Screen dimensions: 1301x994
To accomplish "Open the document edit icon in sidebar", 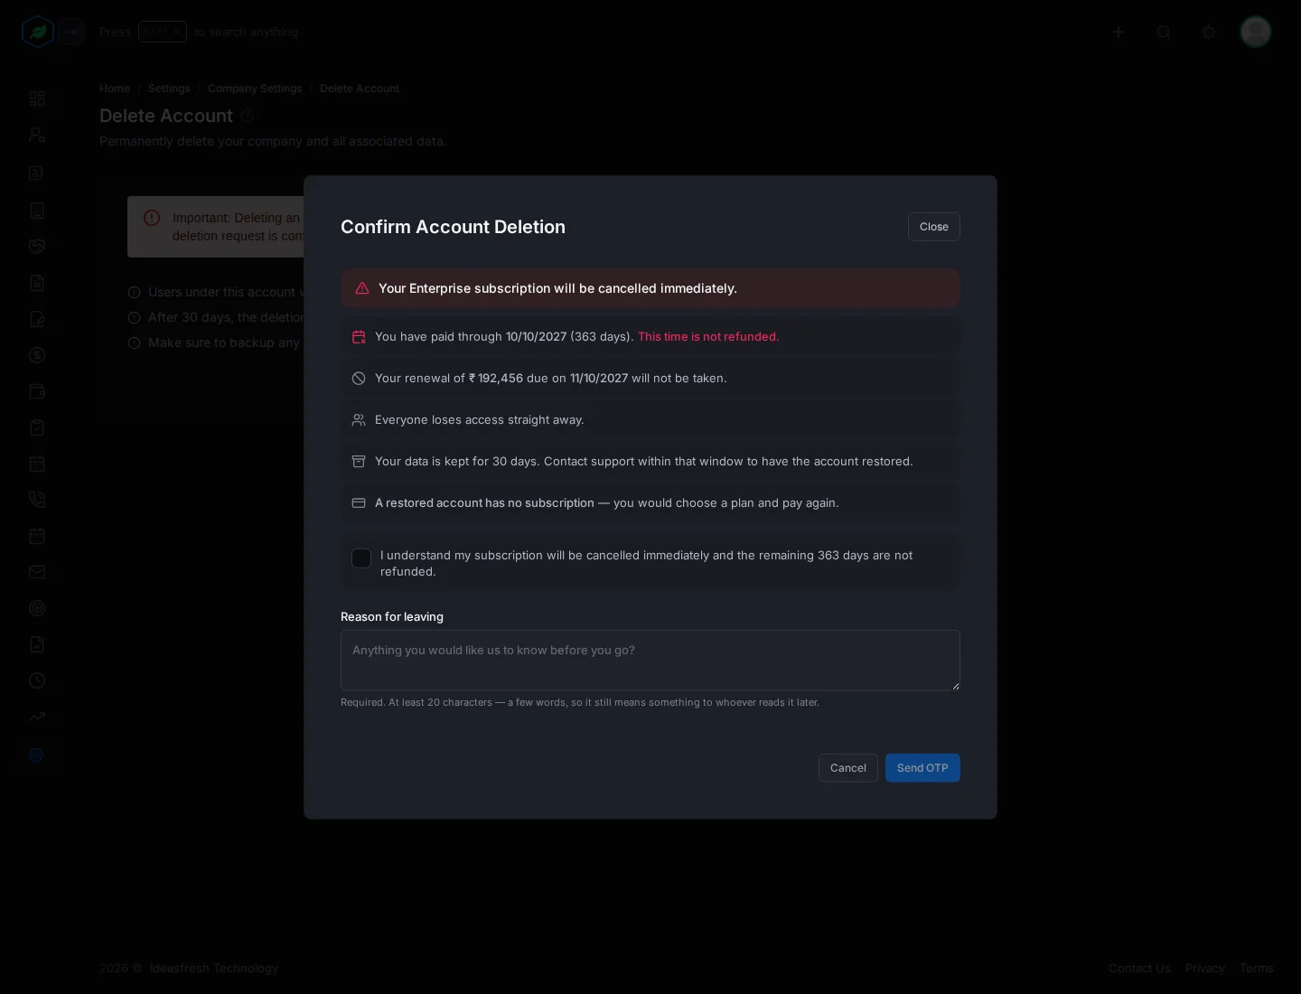I will [x=37, y=319].
